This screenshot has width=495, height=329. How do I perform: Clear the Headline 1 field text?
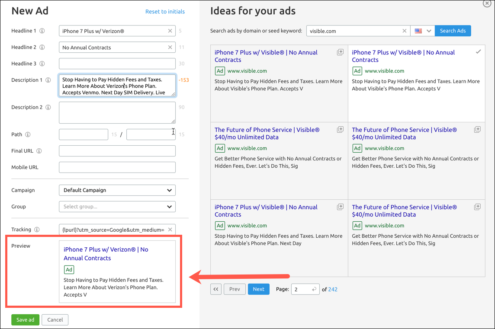coord(170,31)
